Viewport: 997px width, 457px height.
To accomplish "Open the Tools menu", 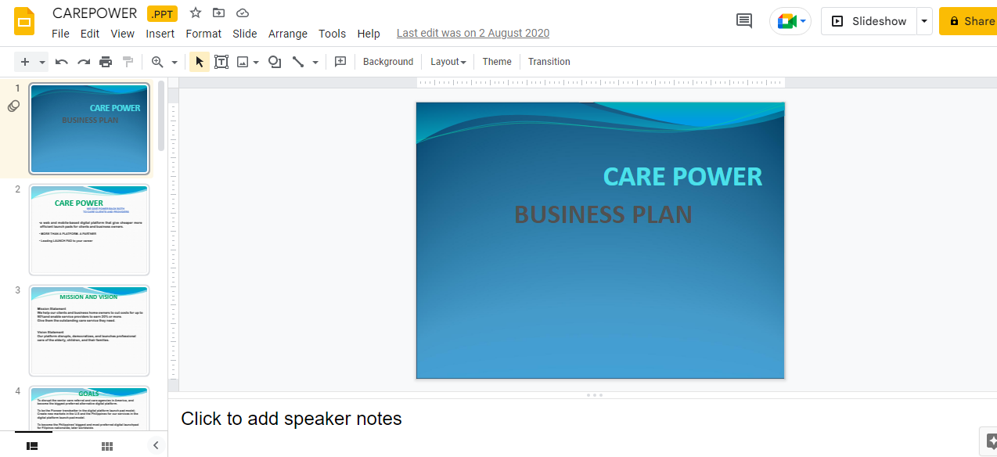I will click(333, 34).
